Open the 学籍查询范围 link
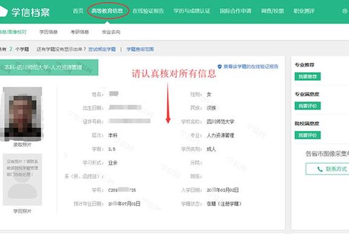Screen dimensions: 349x234 [x=140, y=49]
